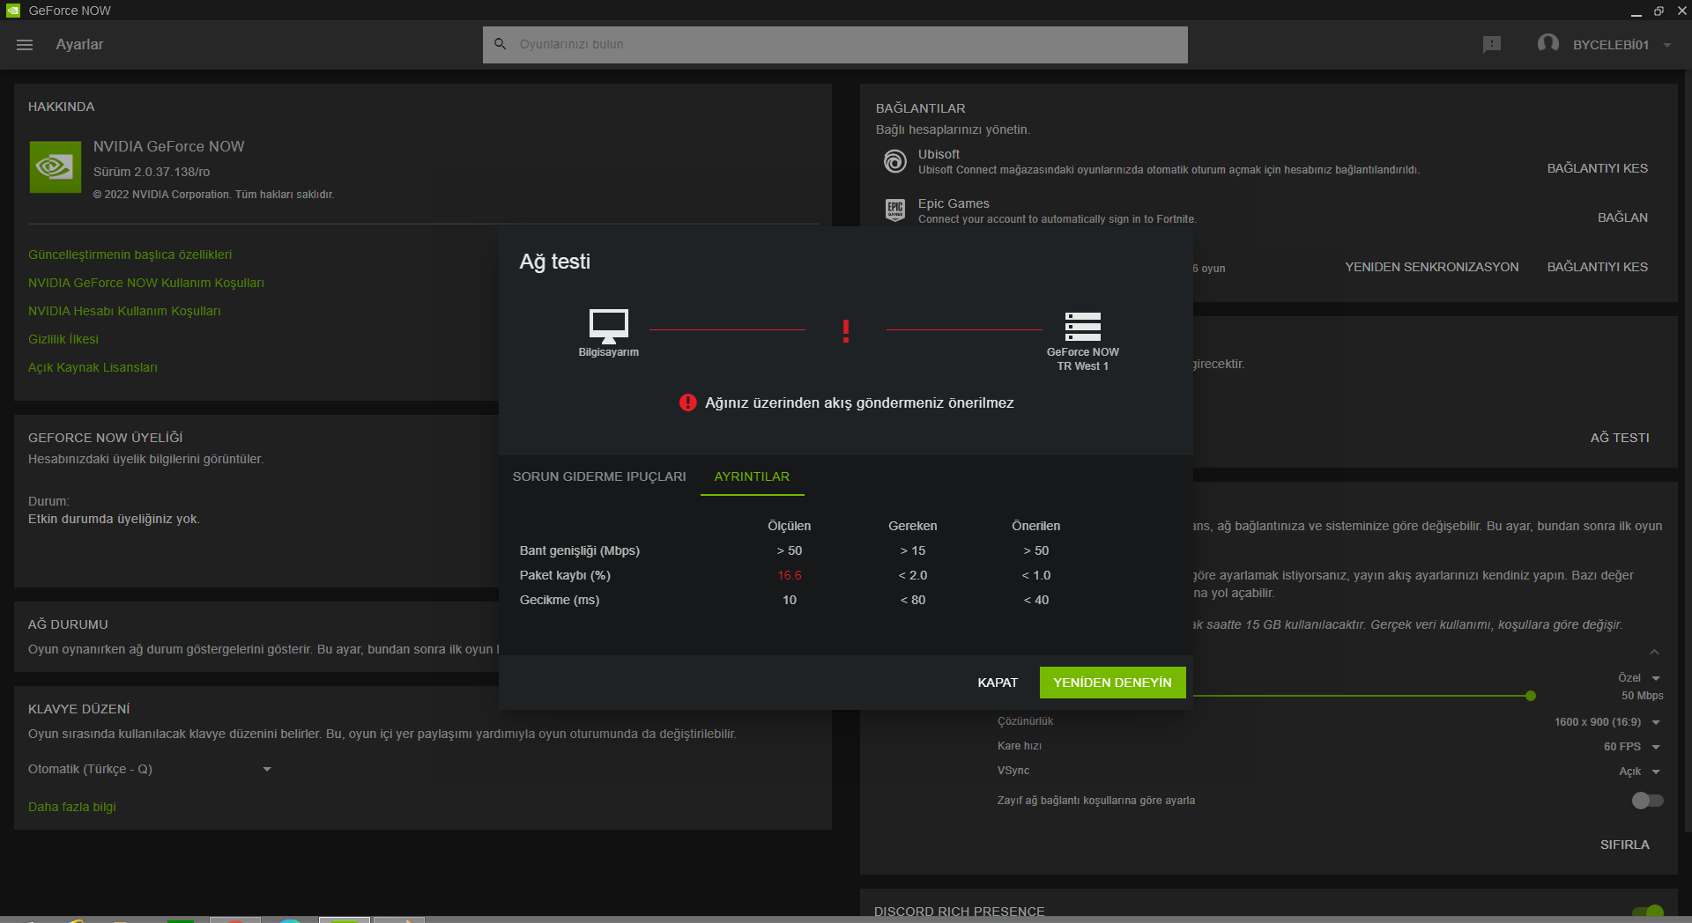The width and height of the screenshot is (1692, 923).
Task: Click the 'Gecikme (ms)' row label
Action: [559, 600]
